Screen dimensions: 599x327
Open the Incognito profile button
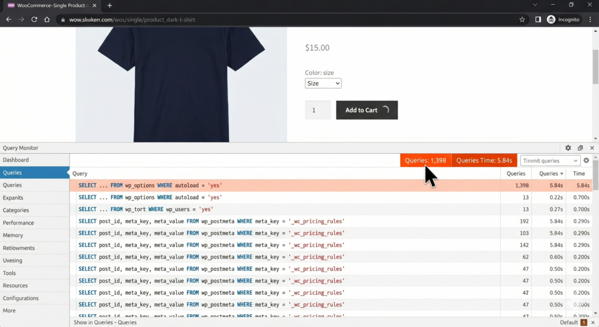coord(563,19)
